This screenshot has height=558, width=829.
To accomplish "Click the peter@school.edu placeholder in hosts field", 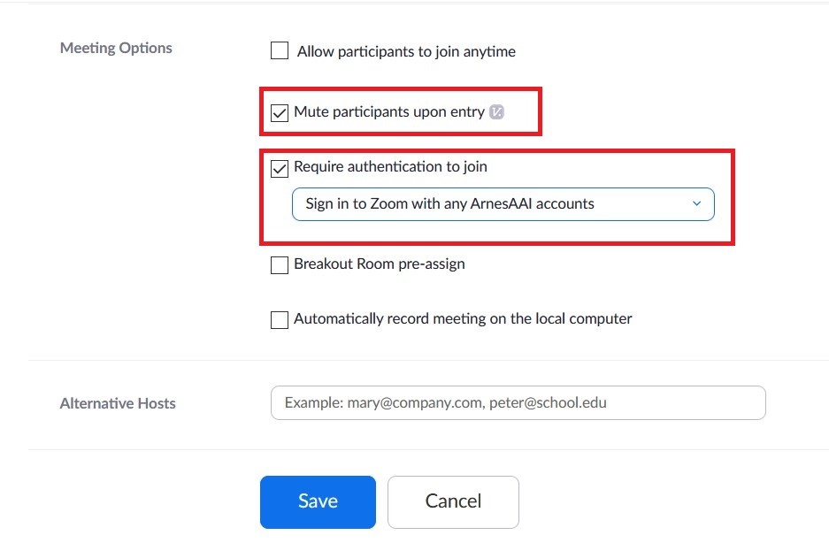I will [x=548, y=402].
